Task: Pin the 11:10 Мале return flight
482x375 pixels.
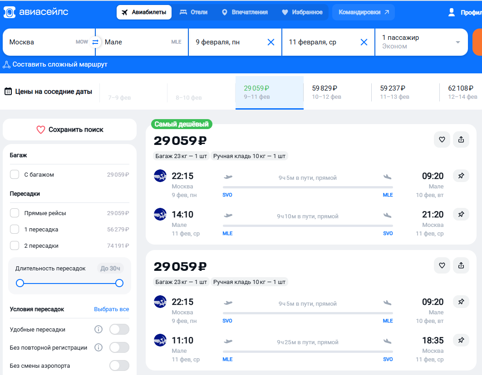Action: (x=461, y=340)
